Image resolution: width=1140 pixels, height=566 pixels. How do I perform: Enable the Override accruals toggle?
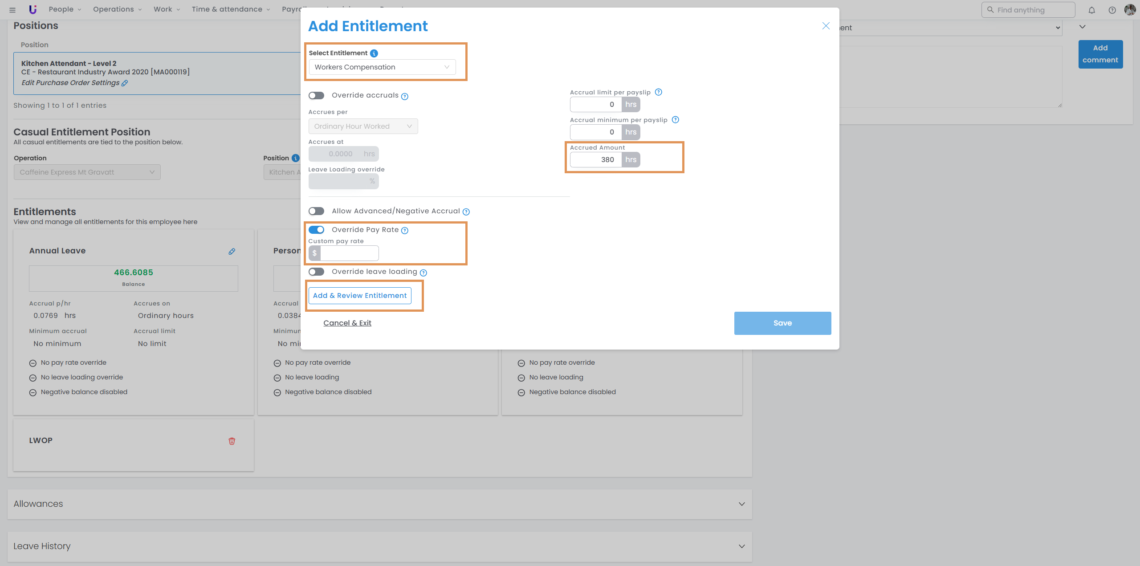tap(316, 96)
